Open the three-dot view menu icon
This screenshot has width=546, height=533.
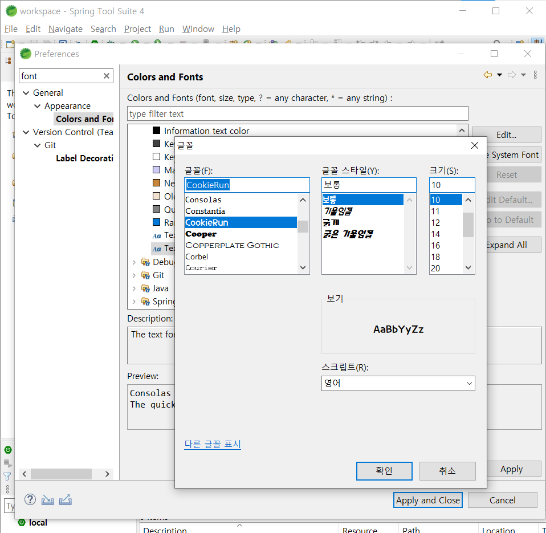tap(535, 75)
